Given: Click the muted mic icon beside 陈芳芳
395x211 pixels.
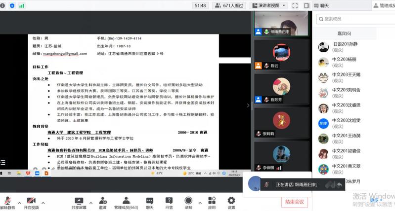Looking at the screenshot, I should [266, 100].
